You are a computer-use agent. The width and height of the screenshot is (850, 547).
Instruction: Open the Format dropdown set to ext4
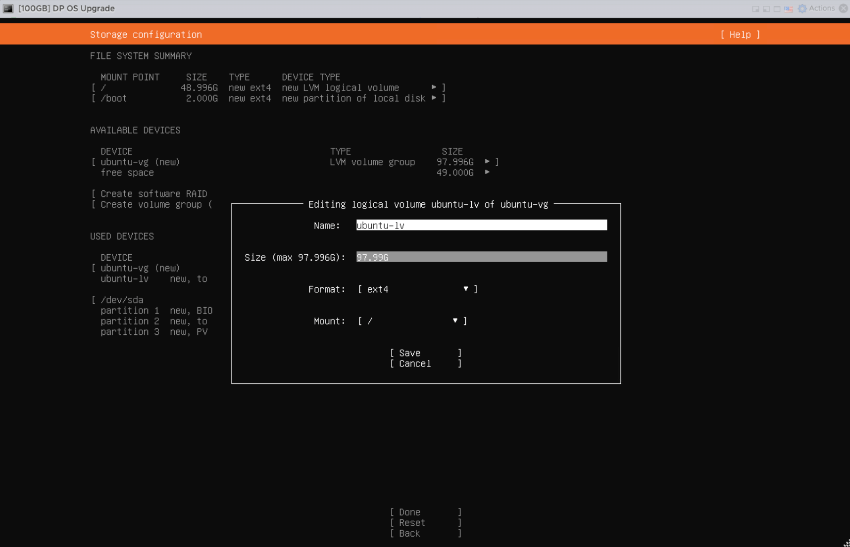tap(417, 289)
